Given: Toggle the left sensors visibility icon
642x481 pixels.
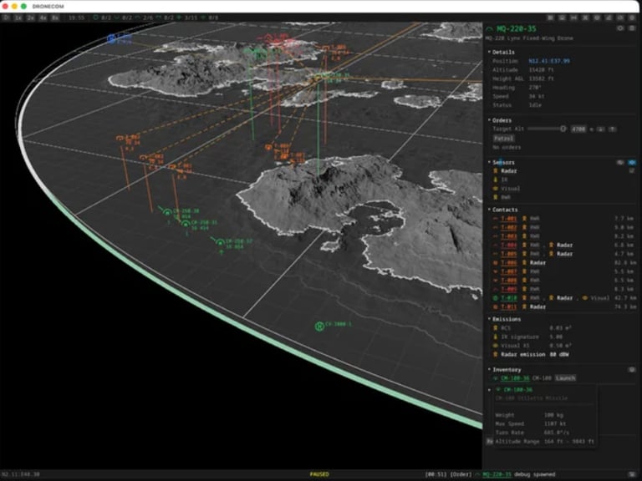Looking at the screenshot, I should point(619,162).
